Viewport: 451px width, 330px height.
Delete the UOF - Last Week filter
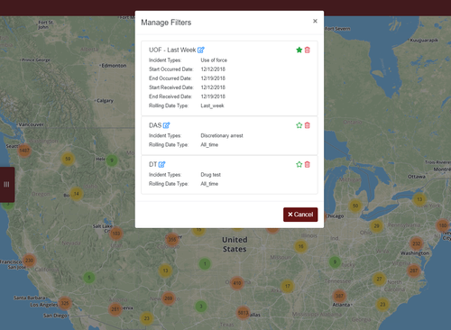[x=307, y=50]
